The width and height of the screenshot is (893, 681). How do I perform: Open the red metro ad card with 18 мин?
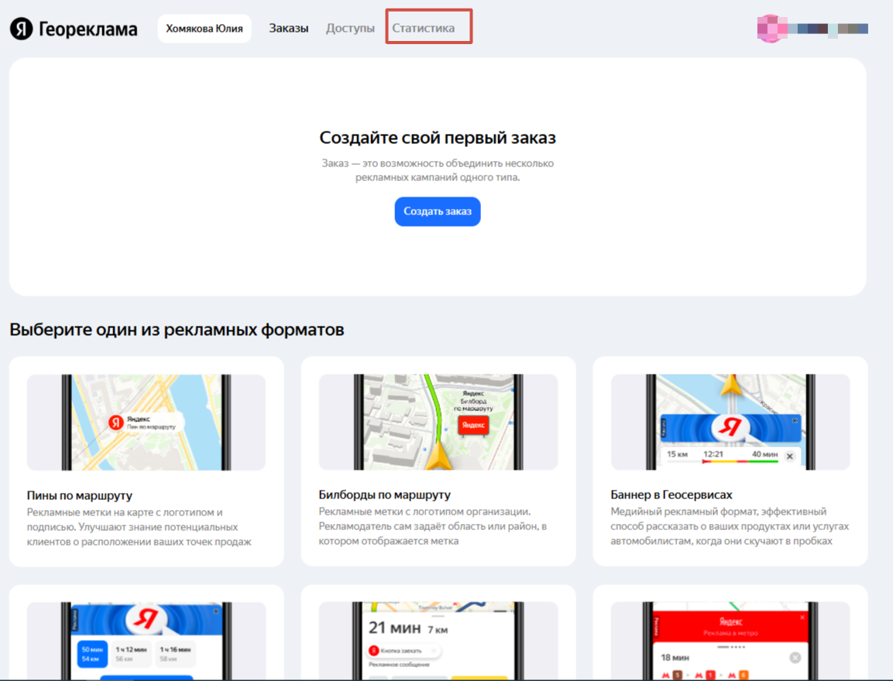point(730,633)
